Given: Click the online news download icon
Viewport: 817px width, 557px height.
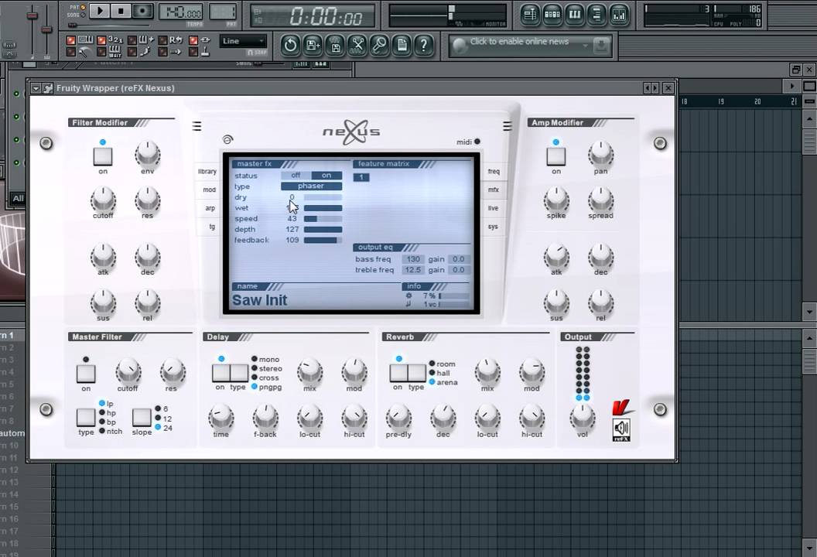Looking at the screenshot, I should pos(601,46).
